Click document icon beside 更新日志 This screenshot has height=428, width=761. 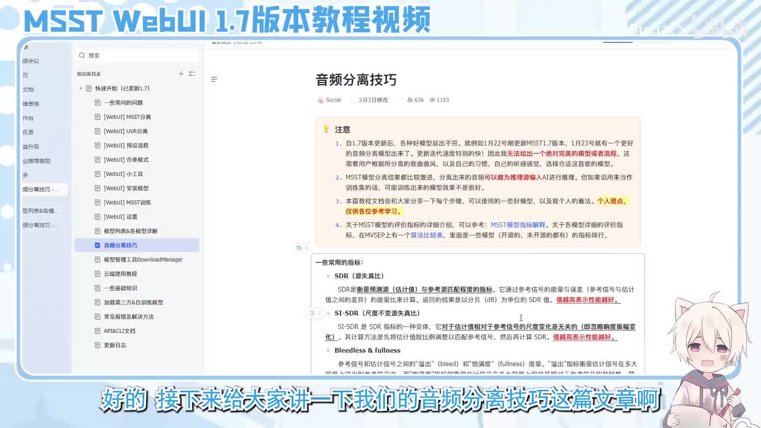click(x=98, y=345)
